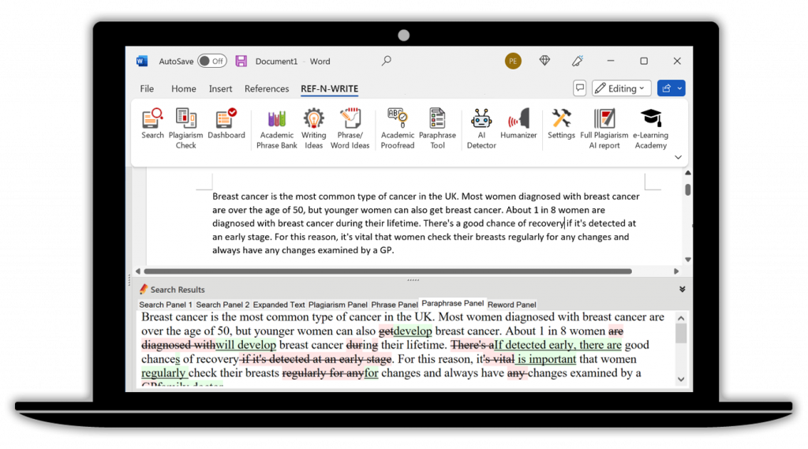This screenshot has width=808, height=449.
Task: Switch to the Reword Panel tab
Action: pos(511,305)
